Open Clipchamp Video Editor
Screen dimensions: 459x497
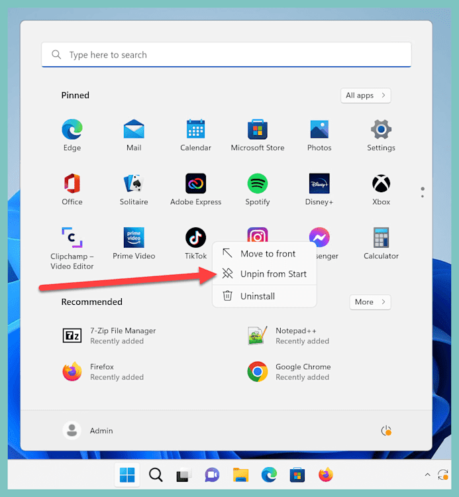pyautogui.click(x=72, y=248)
